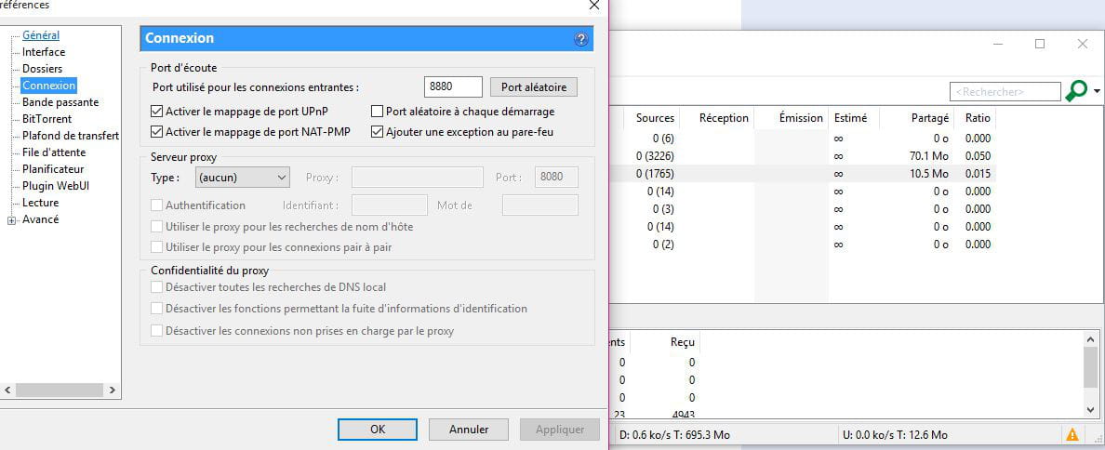Click the Port aléatoire button
This screenshot has height=450, width=1105.
(x=534, y=87)
